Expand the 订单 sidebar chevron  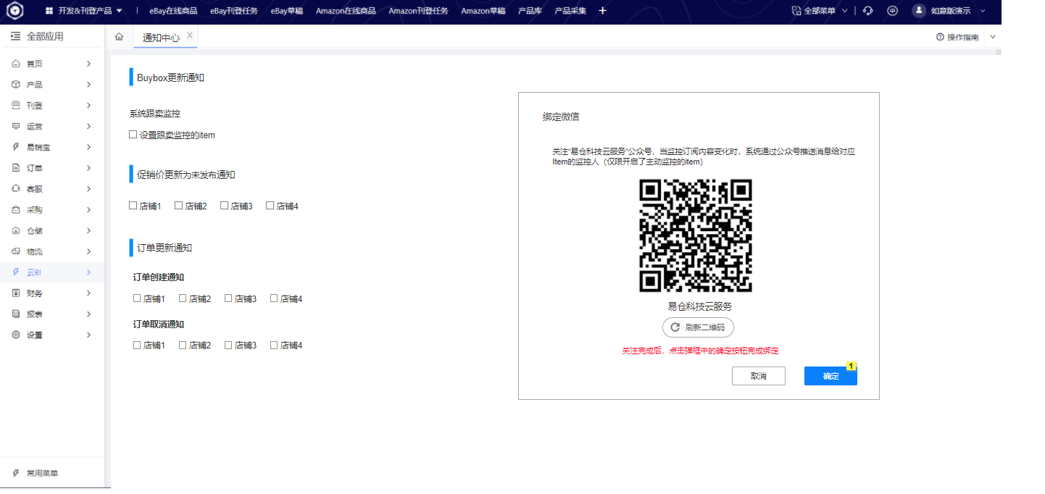point(88,168)
